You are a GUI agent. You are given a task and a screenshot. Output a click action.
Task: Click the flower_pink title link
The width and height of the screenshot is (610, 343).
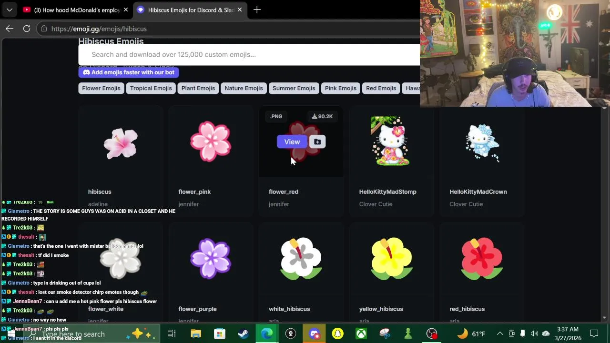click(194, 192)
